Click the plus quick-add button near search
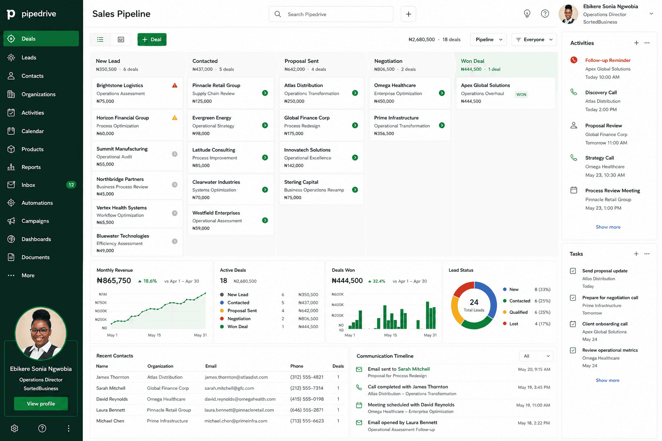Screen dimensions: 662x441 (x=408, y=14)
